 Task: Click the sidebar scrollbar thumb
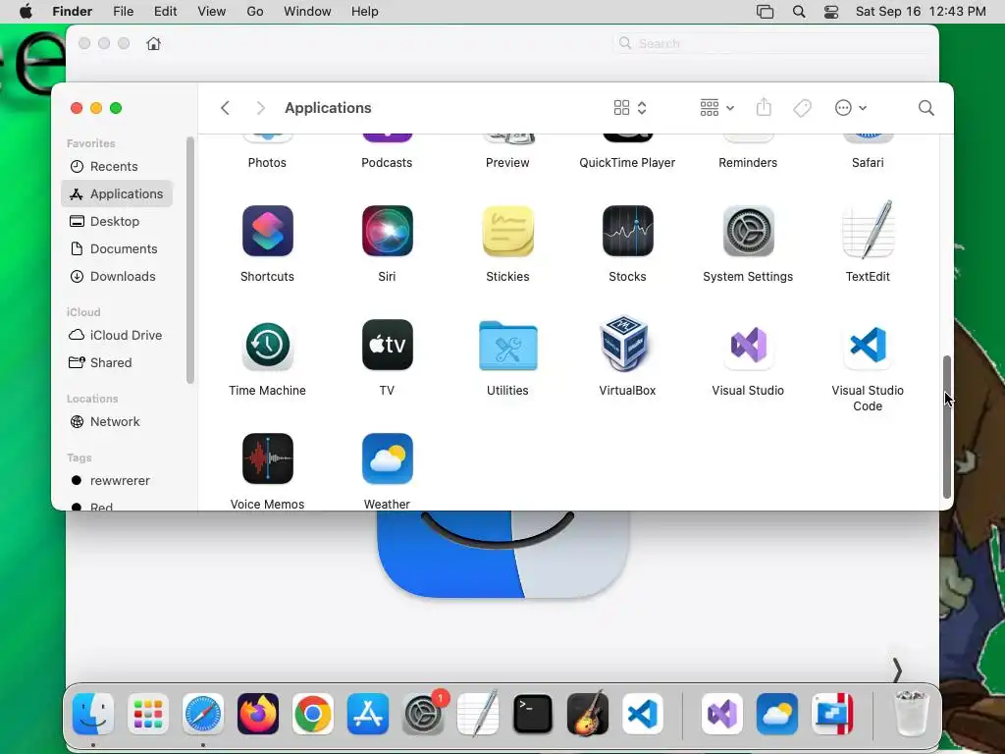[189, 259]
